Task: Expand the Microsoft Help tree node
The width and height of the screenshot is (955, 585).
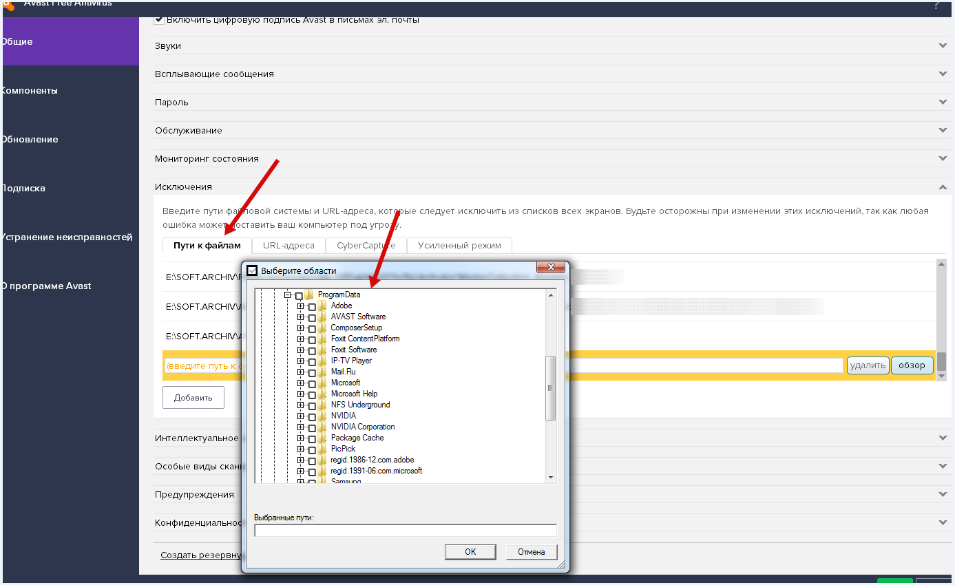Action: point(301,394)
